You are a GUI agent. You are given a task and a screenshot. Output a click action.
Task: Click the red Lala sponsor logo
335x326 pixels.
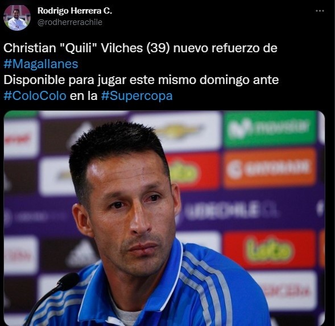coord(270,250)
